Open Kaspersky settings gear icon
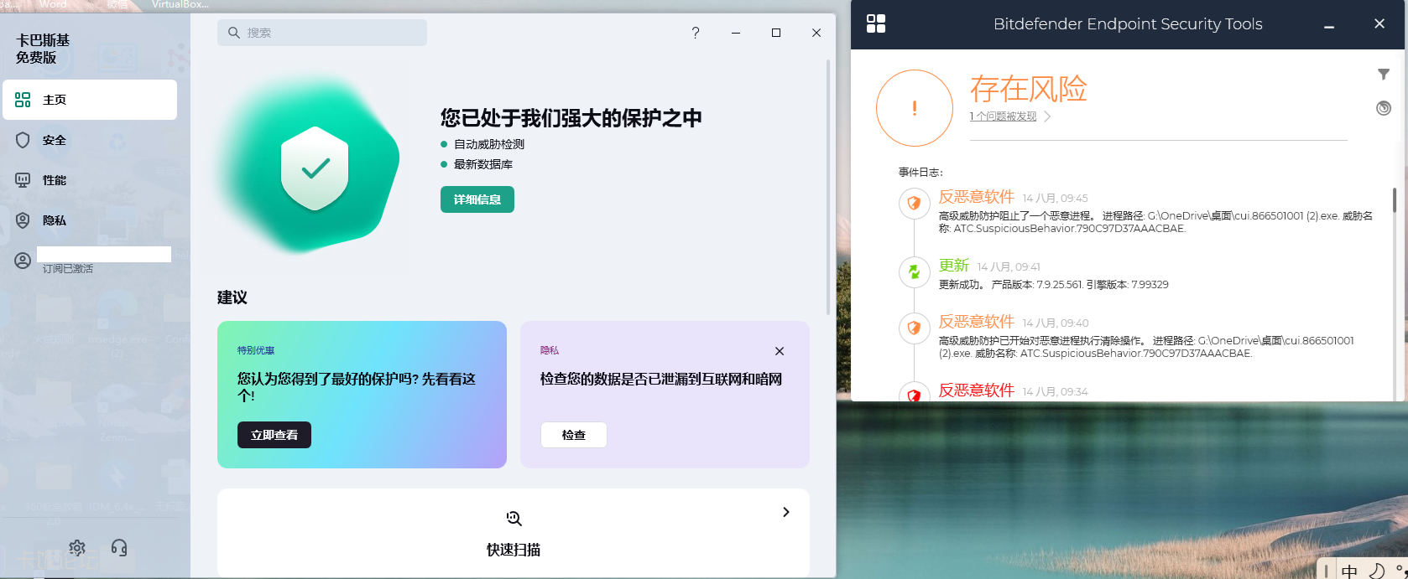Screen dimensions: 1408x579 pos(77,548)
